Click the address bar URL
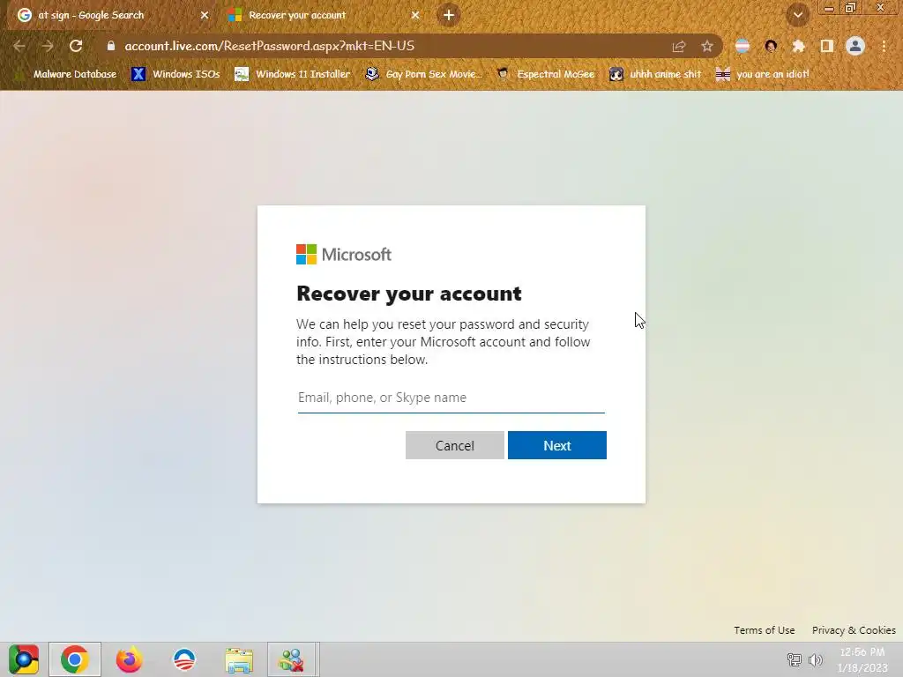 pyautogui.click(x=270, y=46)
